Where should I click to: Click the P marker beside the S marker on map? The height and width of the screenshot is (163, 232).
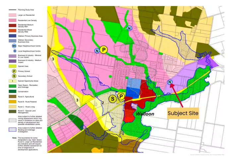tap(121, 96)
